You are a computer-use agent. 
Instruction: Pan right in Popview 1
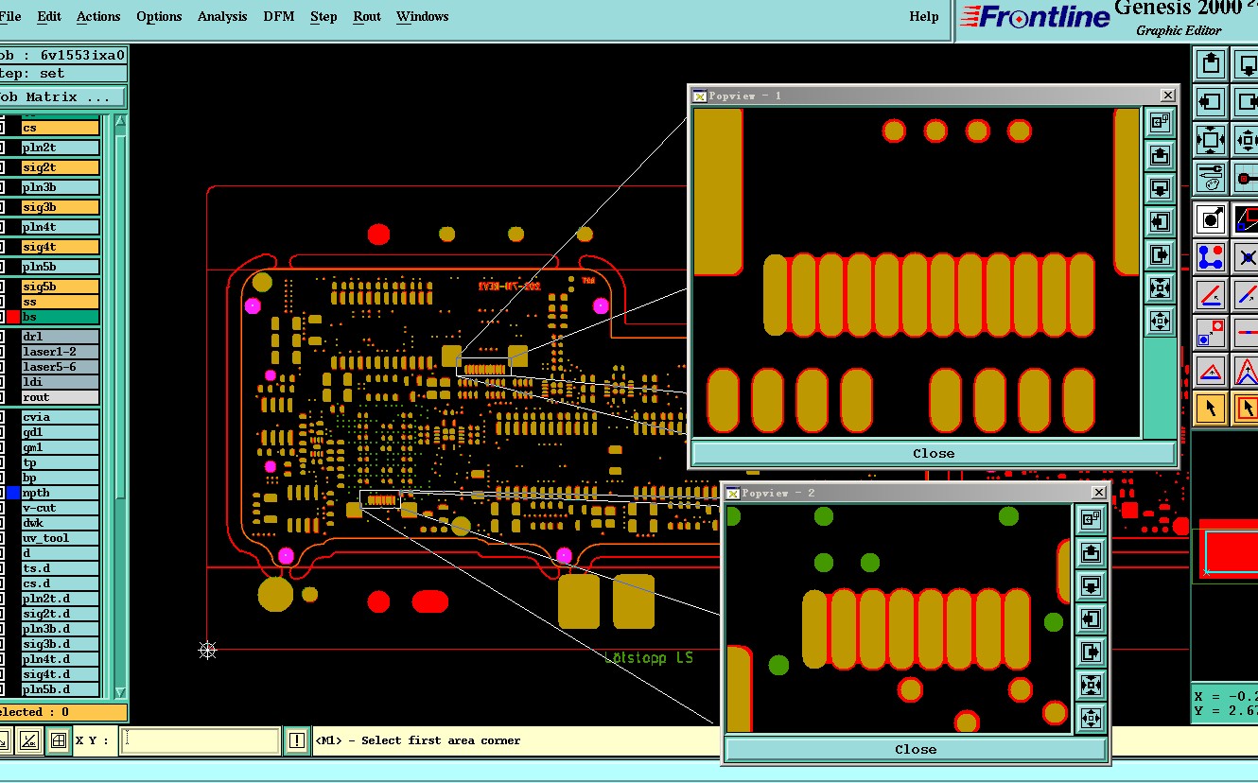(1160, 254)
